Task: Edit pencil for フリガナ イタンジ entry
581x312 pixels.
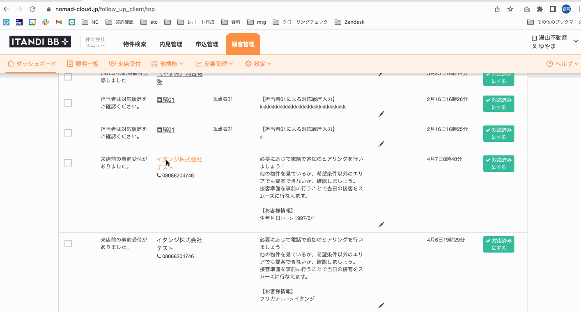Action: point(381,305)
